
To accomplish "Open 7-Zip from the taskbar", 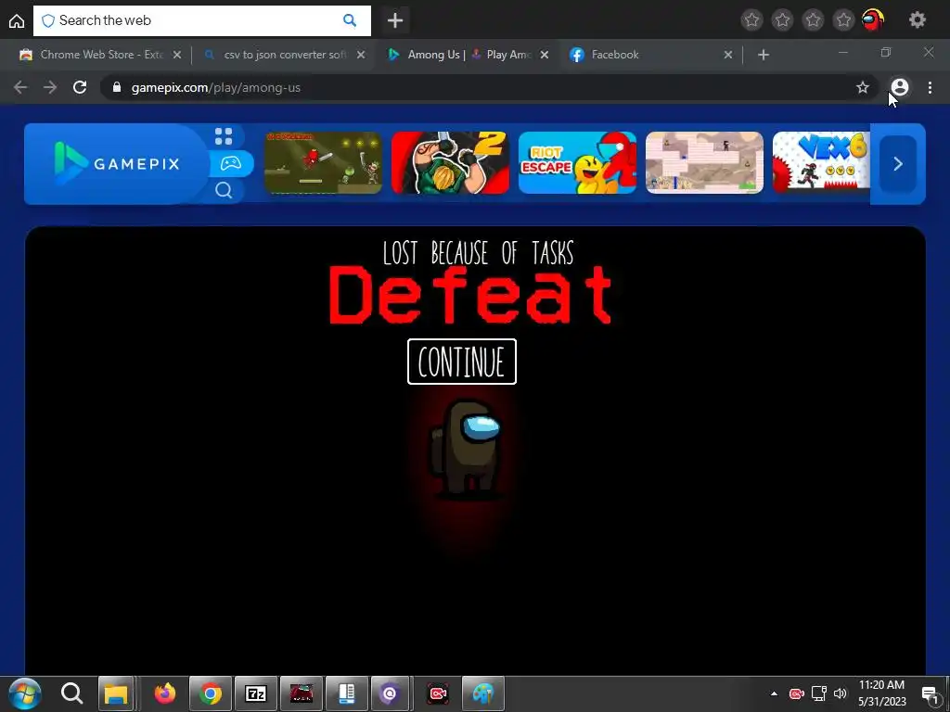I will click(256, 693).
